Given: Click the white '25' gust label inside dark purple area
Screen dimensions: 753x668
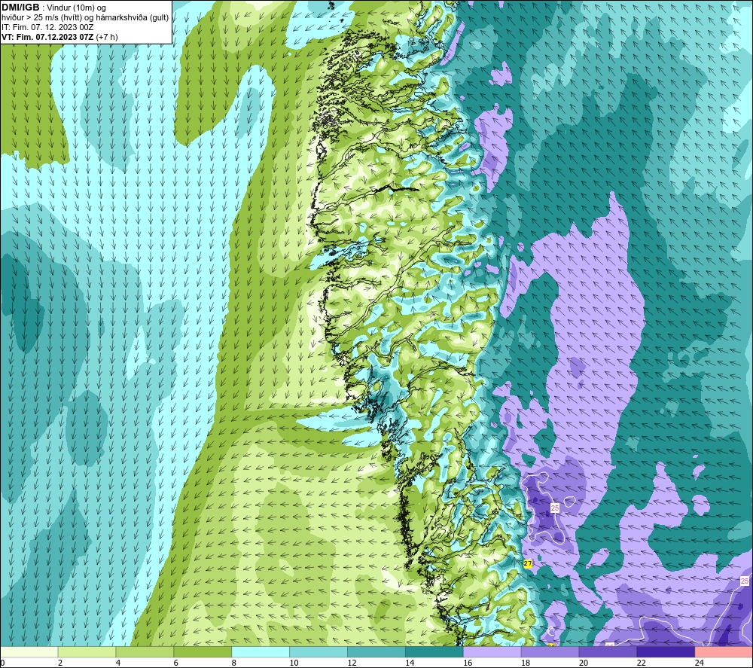Looking at the screenshot, I should coord(555,508).
